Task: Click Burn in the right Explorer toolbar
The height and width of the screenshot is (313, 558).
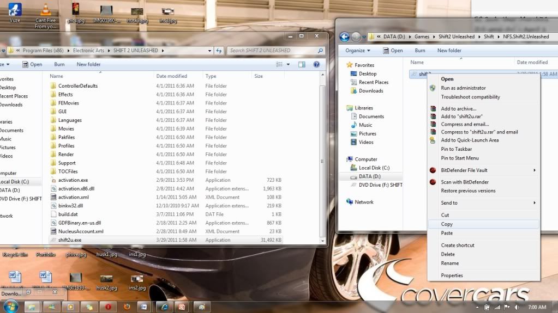Action: click(x=420, y=51)
